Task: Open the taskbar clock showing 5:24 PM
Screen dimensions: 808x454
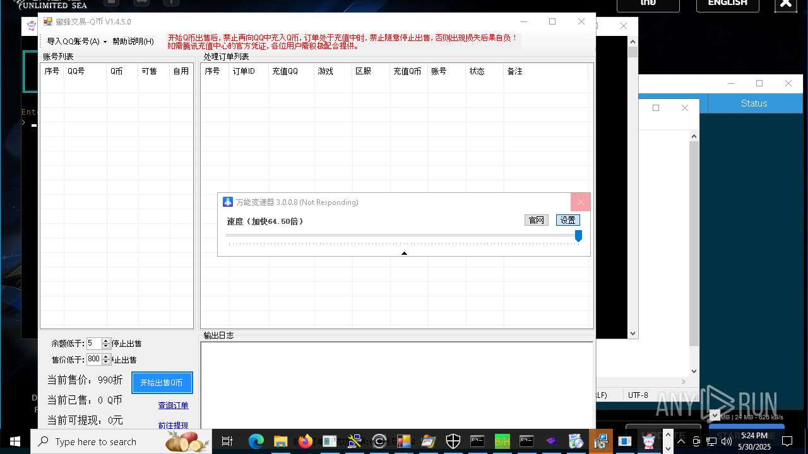Action: (754, 441)
